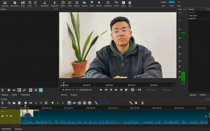
Task: Split clip at the playhead
Action: coord(46,103)
